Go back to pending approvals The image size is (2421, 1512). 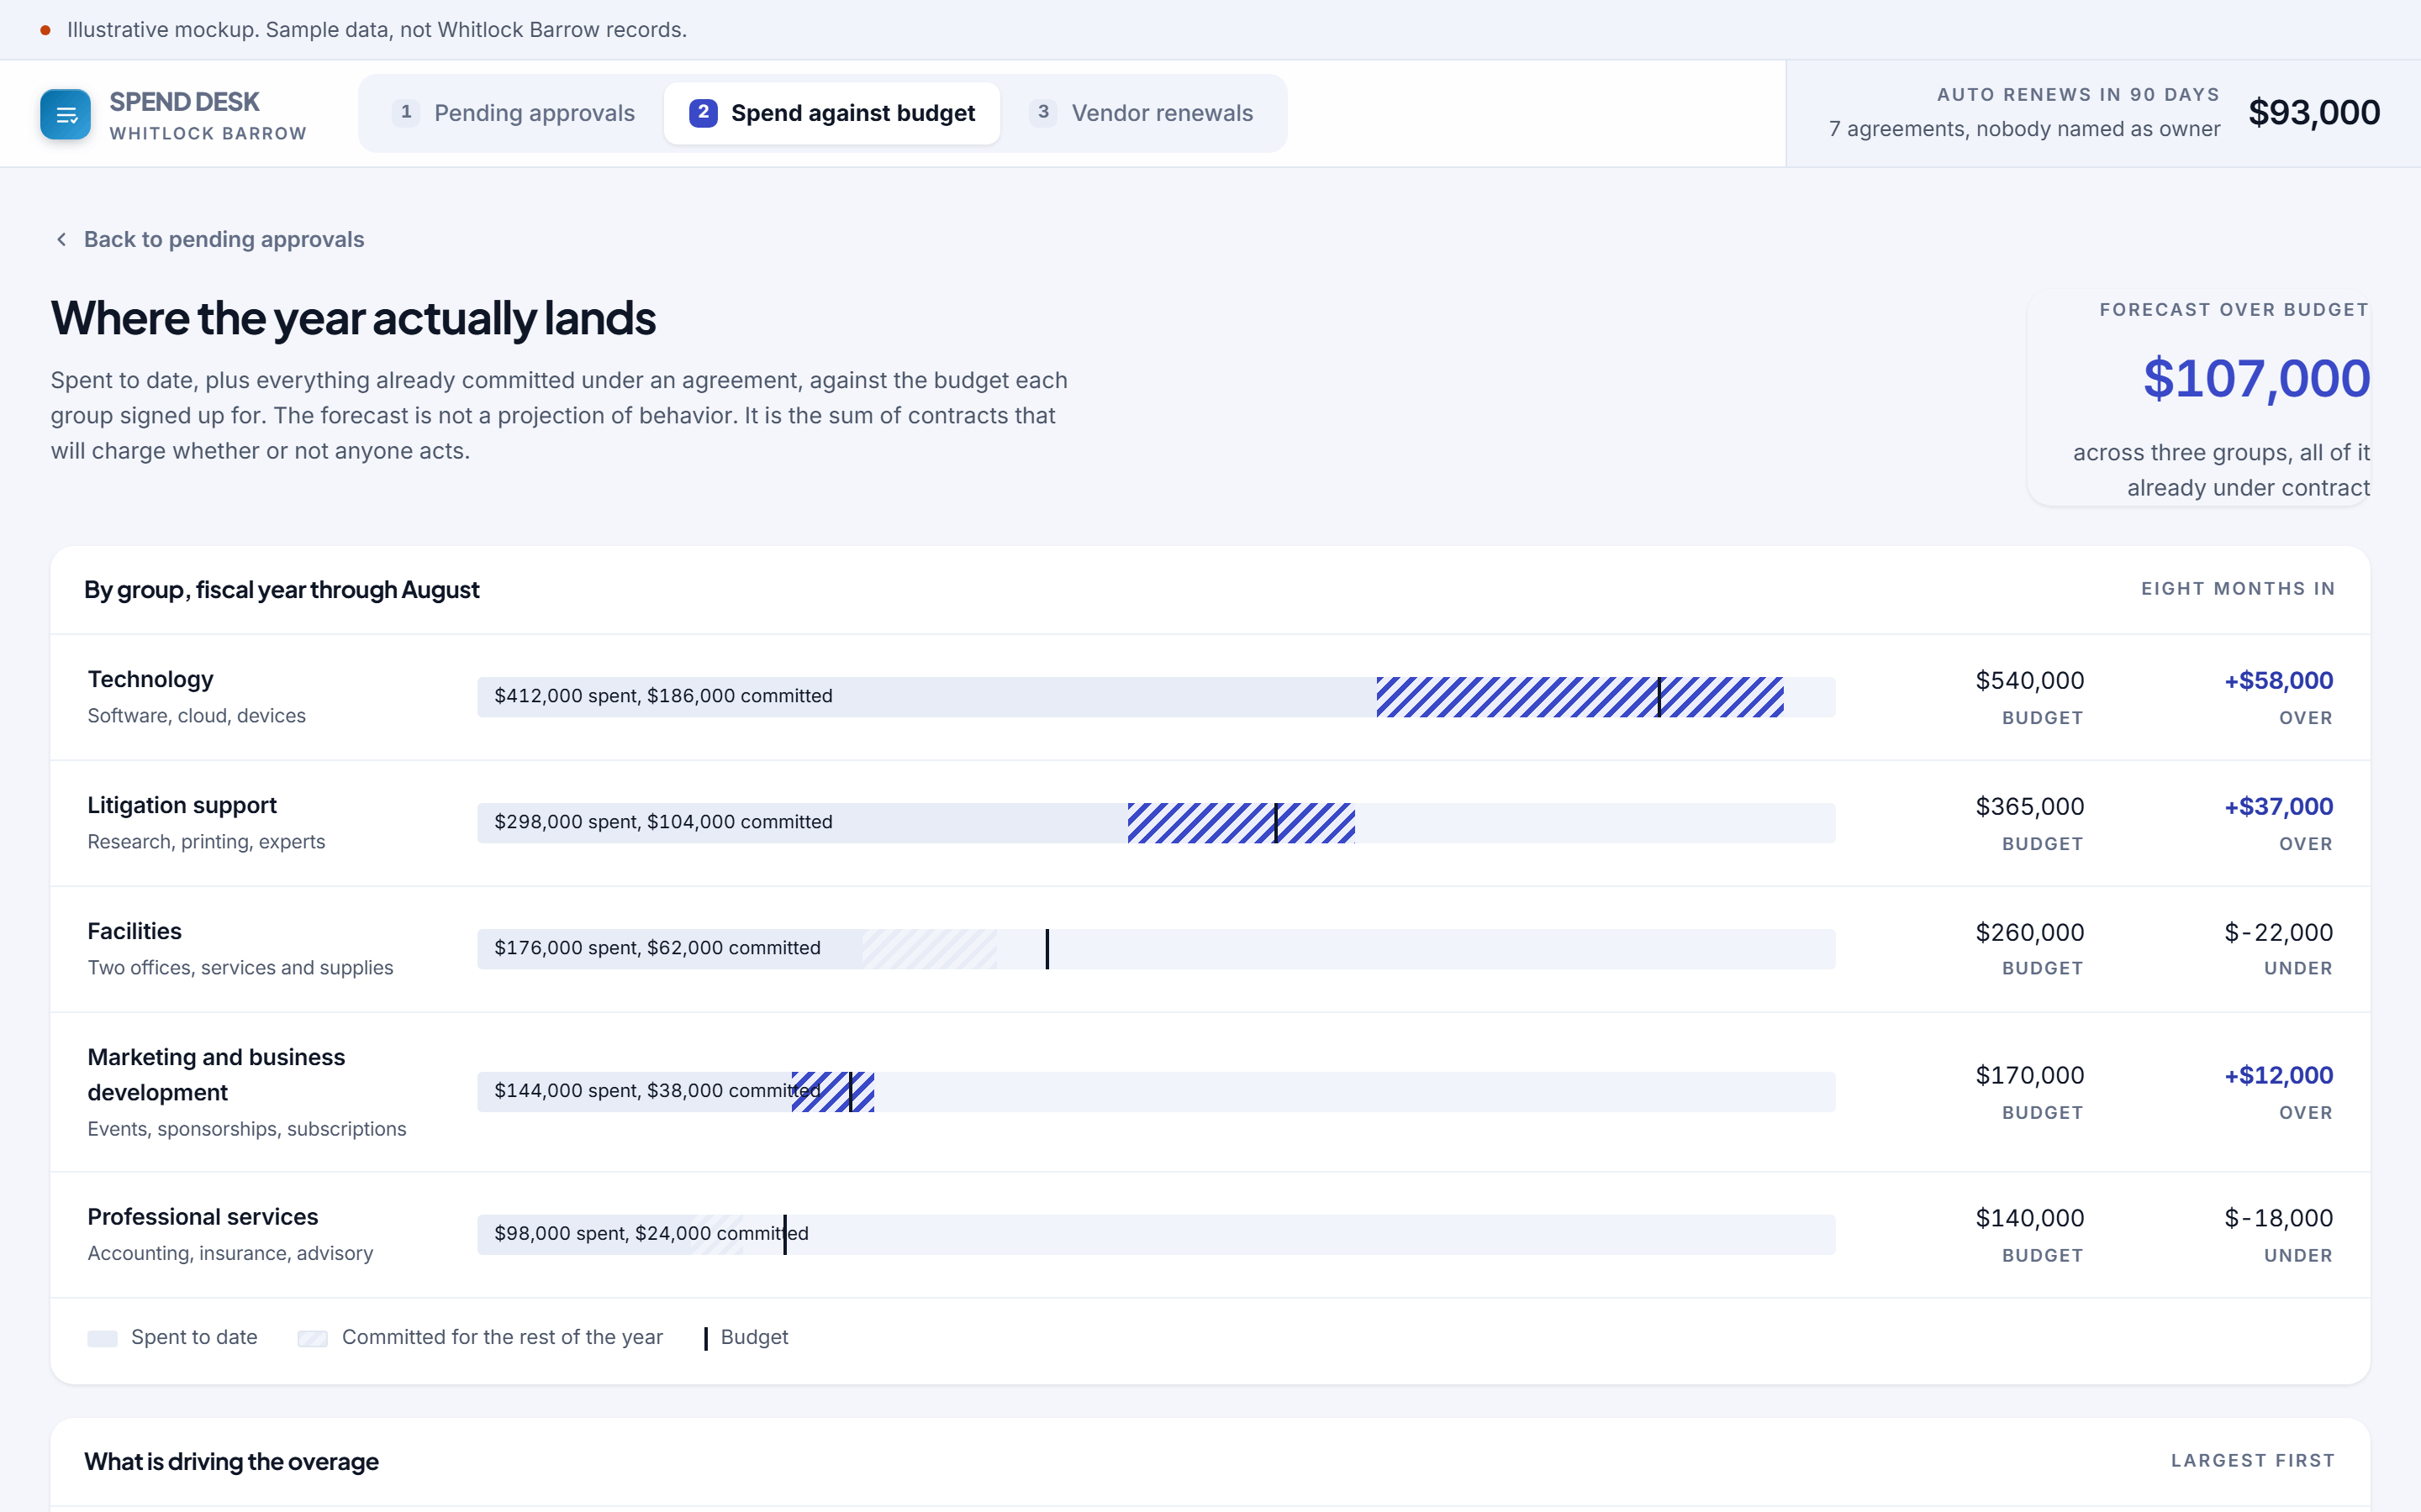coord(209,239)
